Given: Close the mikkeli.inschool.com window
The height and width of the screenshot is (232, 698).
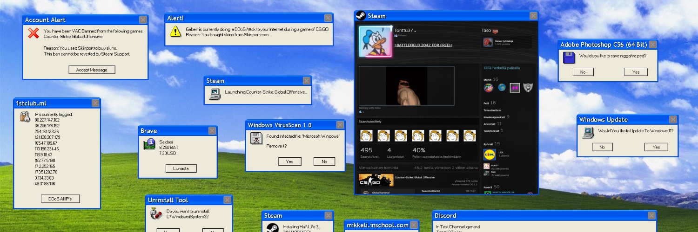Looking at the screenshot, I should pos(414,225).
